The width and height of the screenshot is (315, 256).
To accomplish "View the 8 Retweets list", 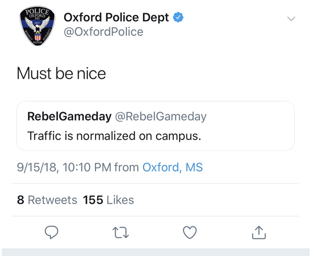I will (47, 200).
